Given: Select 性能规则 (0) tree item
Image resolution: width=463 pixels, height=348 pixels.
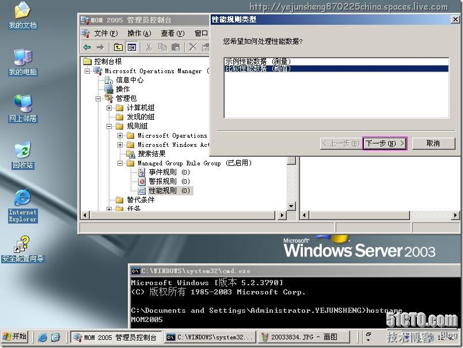Looking at the screenshot, I should tap(169, 191).
